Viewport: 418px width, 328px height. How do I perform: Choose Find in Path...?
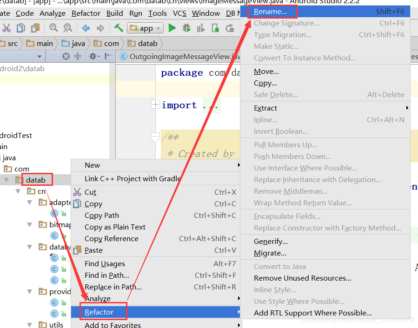[x=156, y=275]
